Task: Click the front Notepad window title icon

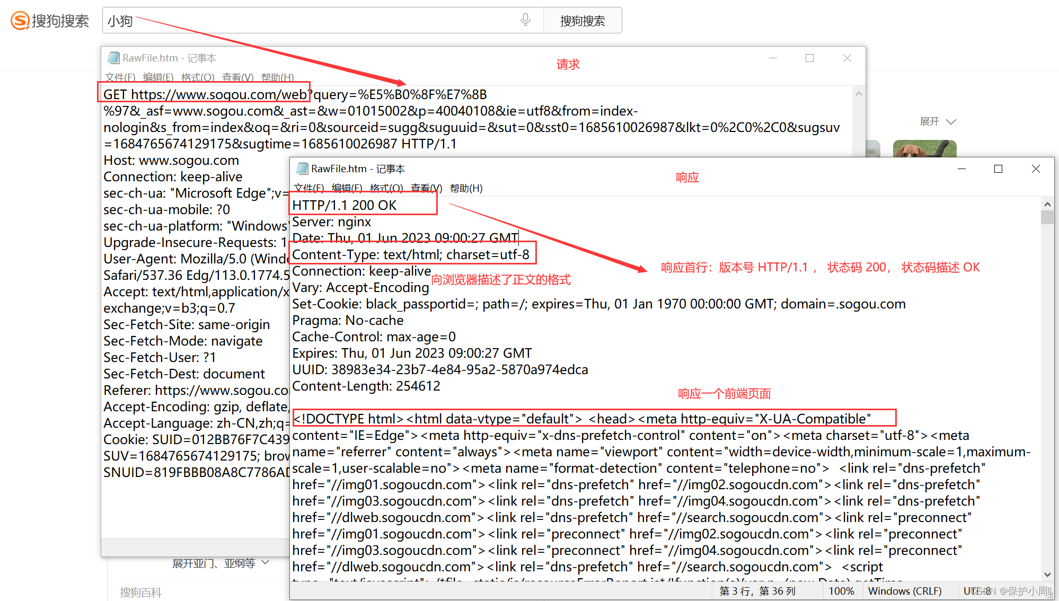Action: pyautogui.click(x=302, y=169)
